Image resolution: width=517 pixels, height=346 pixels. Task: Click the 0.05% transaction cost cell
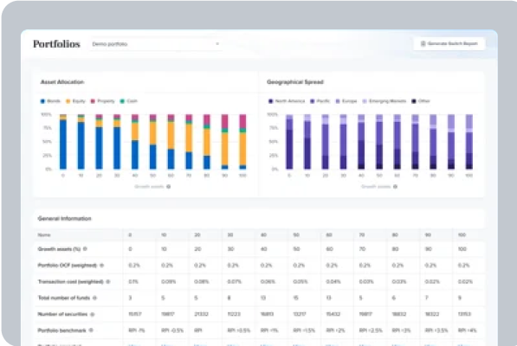point(301,282)
